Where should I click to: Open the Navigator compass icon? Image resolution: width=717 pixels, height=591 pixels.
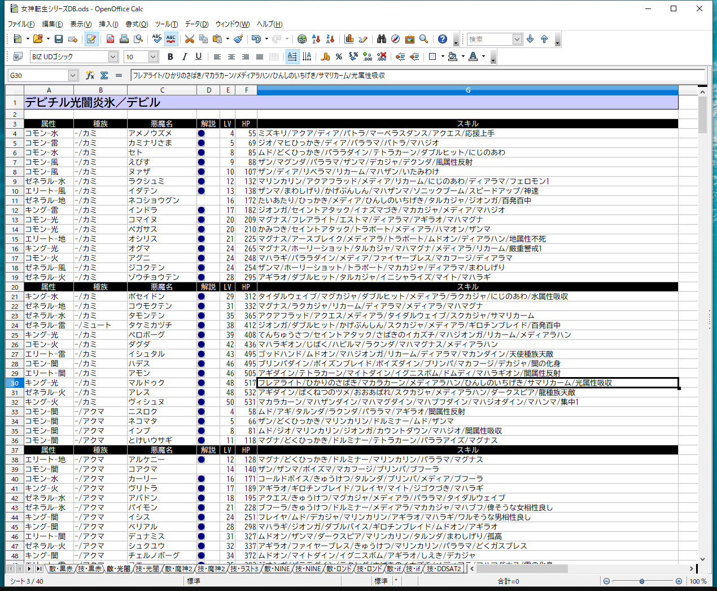[x=395, y=39]
